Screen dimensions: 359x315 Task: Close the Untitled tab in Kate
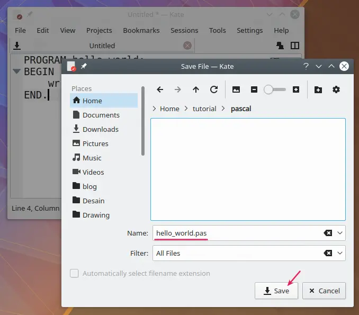point(187,46)
